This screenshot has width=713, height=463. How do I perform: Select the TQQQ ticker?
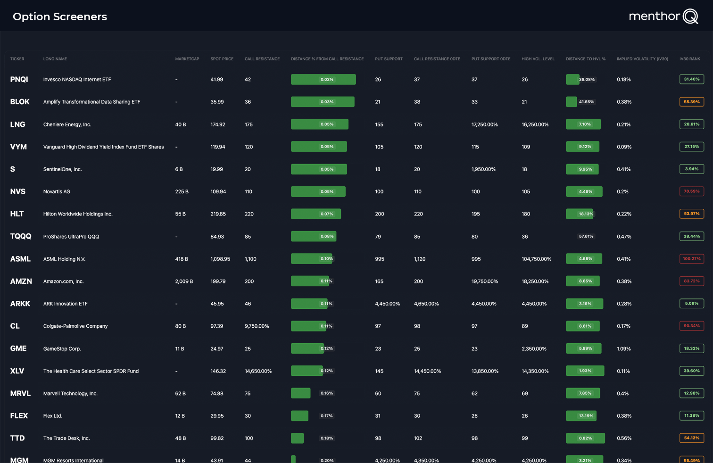(21, 236)
